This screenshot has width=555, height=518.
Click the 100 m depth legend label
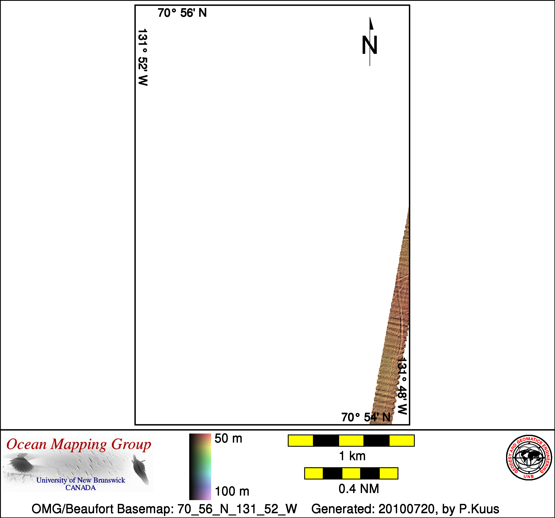tap(232, 492)
